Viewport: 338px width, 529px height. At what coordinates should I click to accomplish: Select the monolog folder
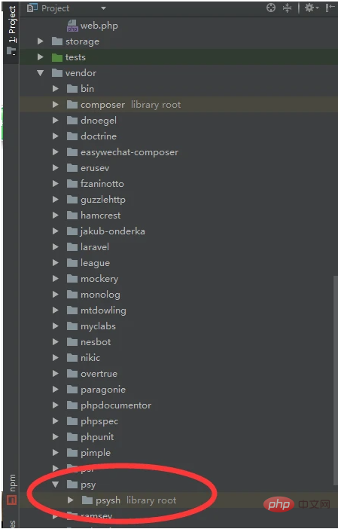coord(100,295)
